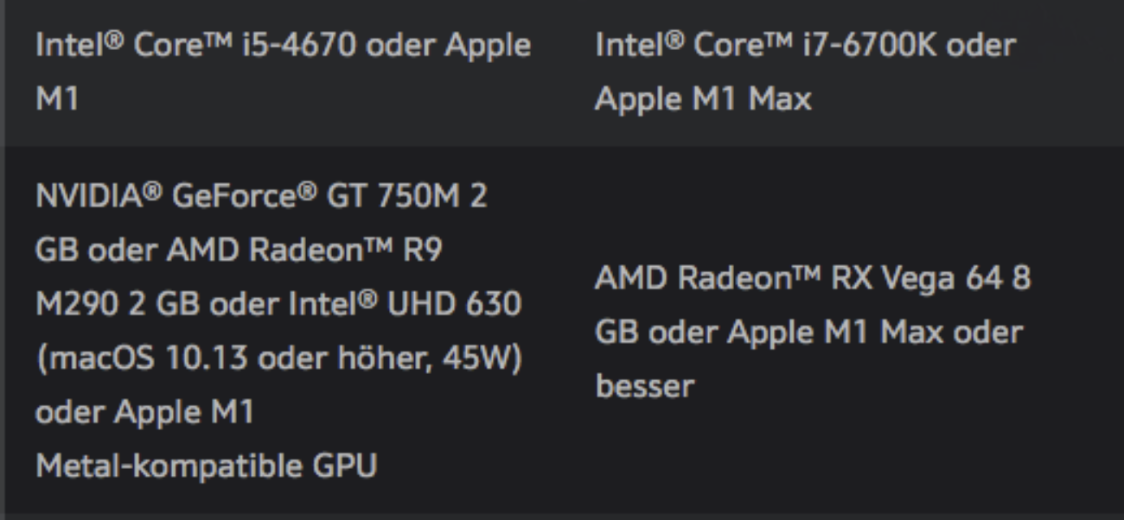Select the lone M1 under i5-4670

coord(56,99)
